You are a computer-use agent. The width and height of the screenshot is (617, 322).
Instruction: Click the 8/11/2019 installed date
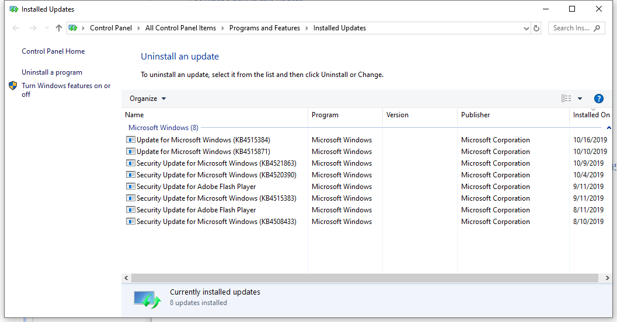pyautogui.click(x=588, y=210)
